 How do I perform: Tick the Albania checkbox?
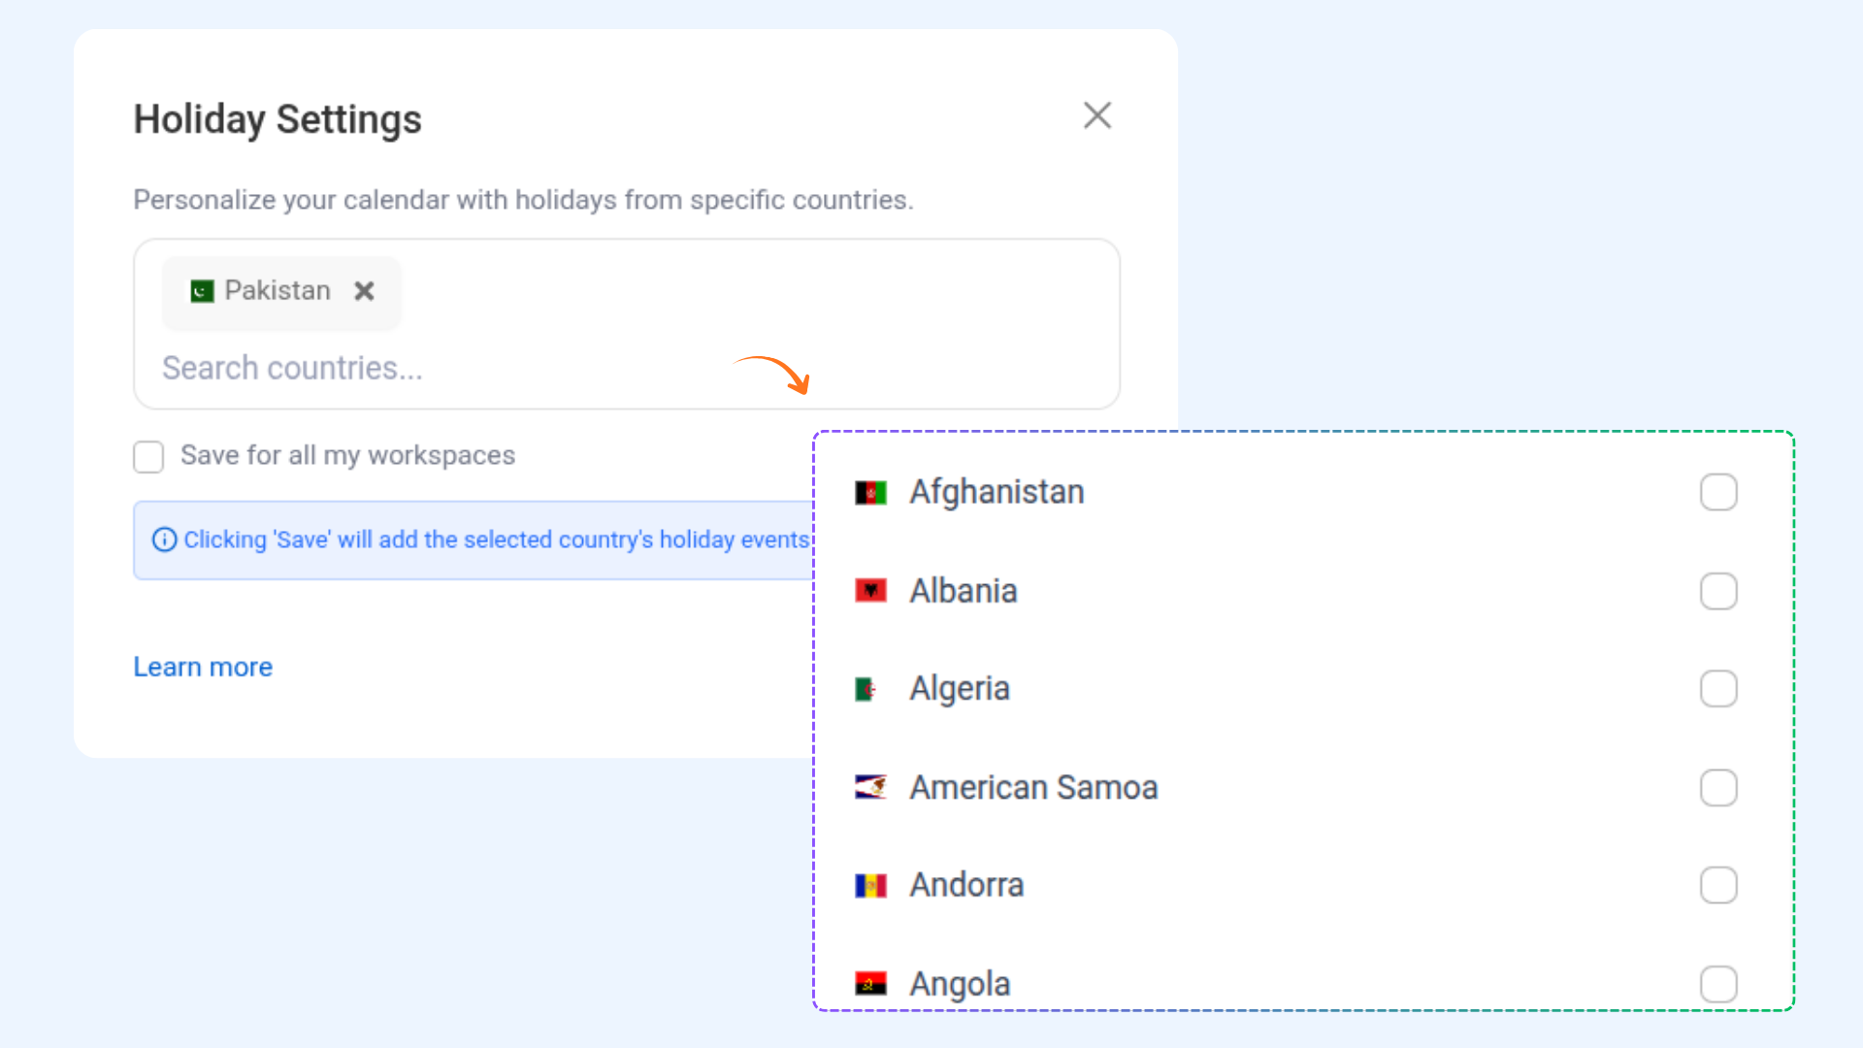[1717, 591]
